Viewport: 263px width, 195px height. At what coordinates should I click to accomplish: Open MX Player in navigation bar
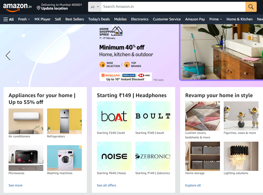tap(43, 19)
